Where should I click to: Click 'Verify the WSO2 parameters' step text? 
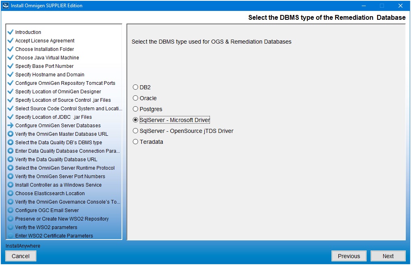pos(46,227)
